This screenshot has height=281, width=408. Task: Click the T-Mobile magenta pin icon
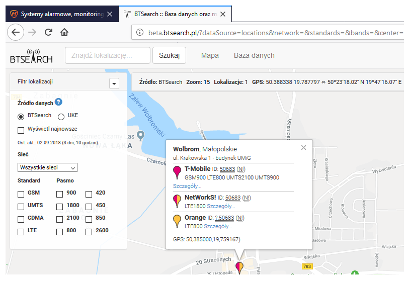177,172
